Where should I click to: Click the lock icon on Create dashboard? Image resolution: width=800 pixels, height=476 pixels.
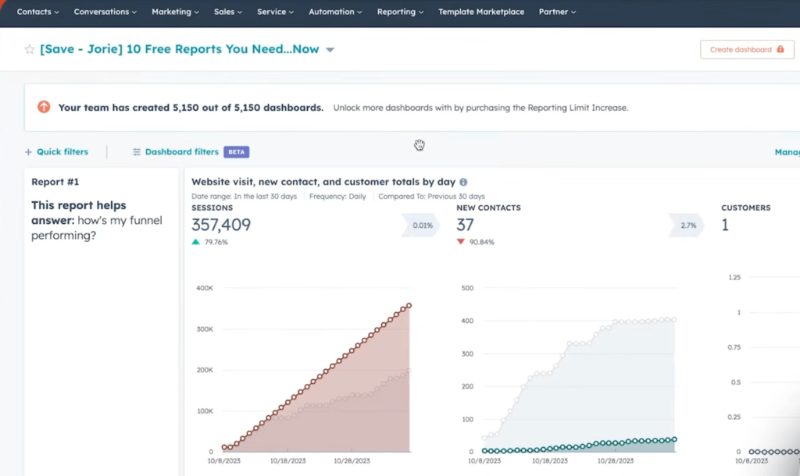point(780,49)
